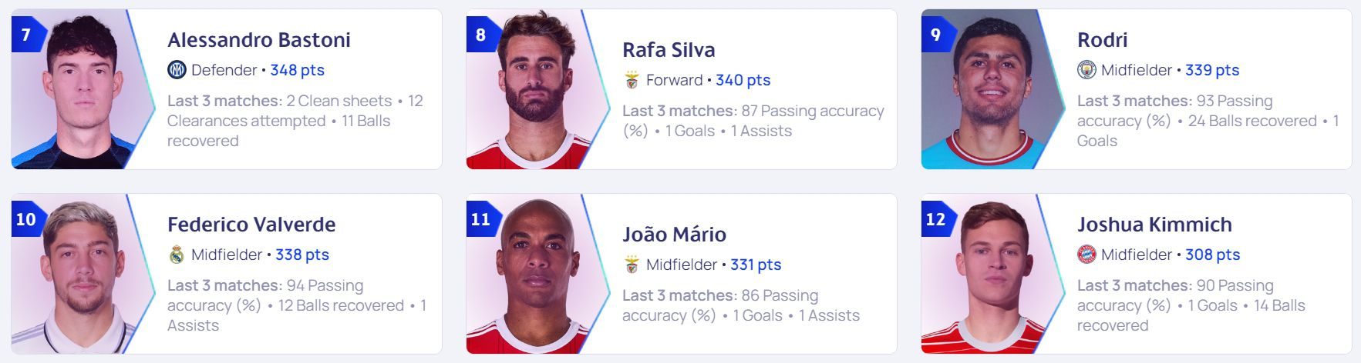
Task: Select Rodri's player name
Action: [1102, 40]
